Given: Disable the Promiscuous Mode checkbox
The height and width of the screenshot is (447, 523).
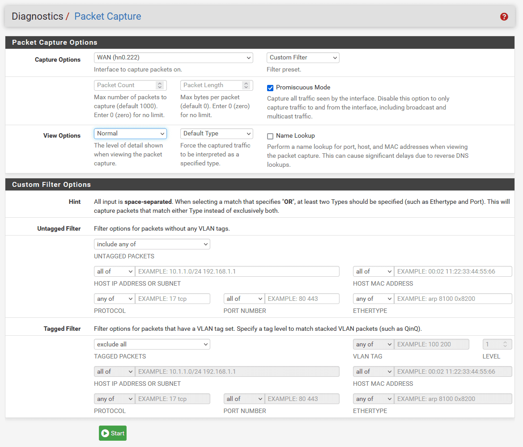Looking at the screenshot, I should click(270, 88).
